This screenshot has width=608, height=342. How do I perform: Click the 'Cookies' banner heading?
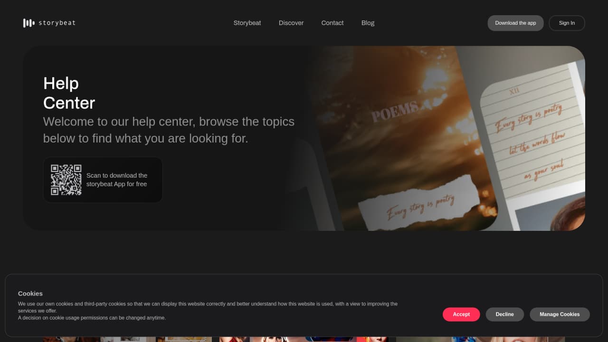(30, 294)
